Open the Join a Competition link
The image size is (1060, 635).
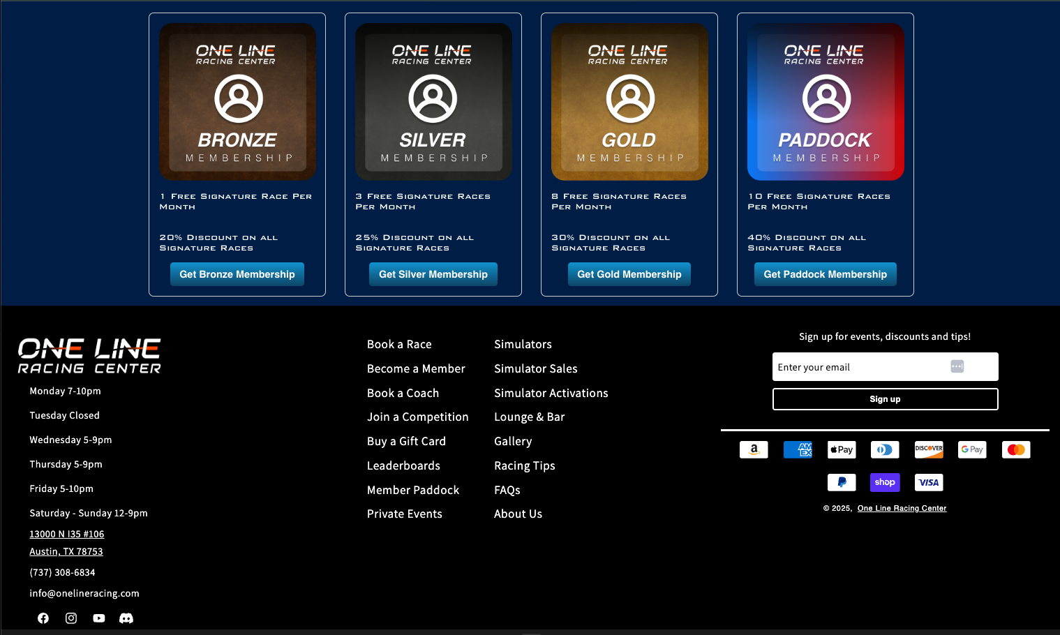point(418,417)
